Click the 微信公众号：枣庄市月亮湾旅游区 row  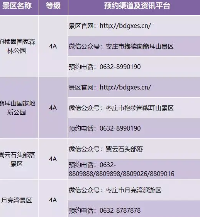134,190
